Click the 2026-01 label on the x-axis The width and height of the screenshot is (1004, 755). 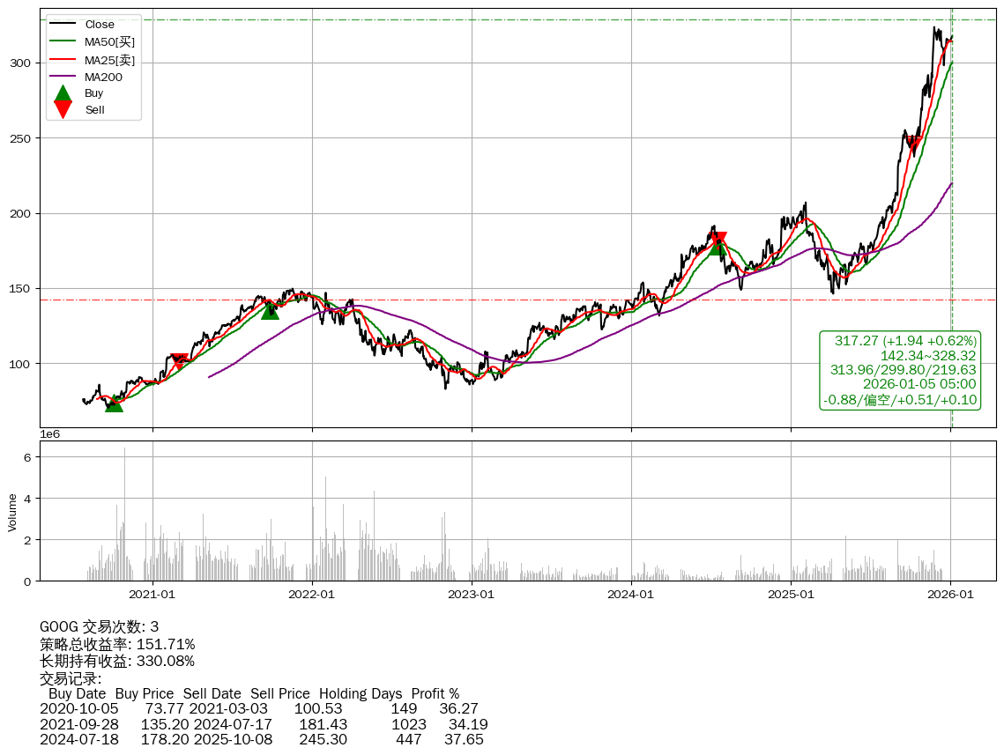tap(950, 595)
